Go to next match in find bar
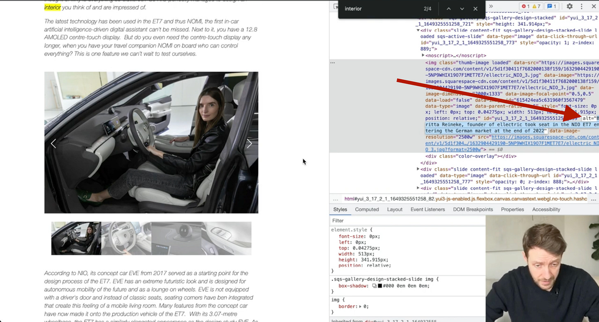 click(462, 9)
